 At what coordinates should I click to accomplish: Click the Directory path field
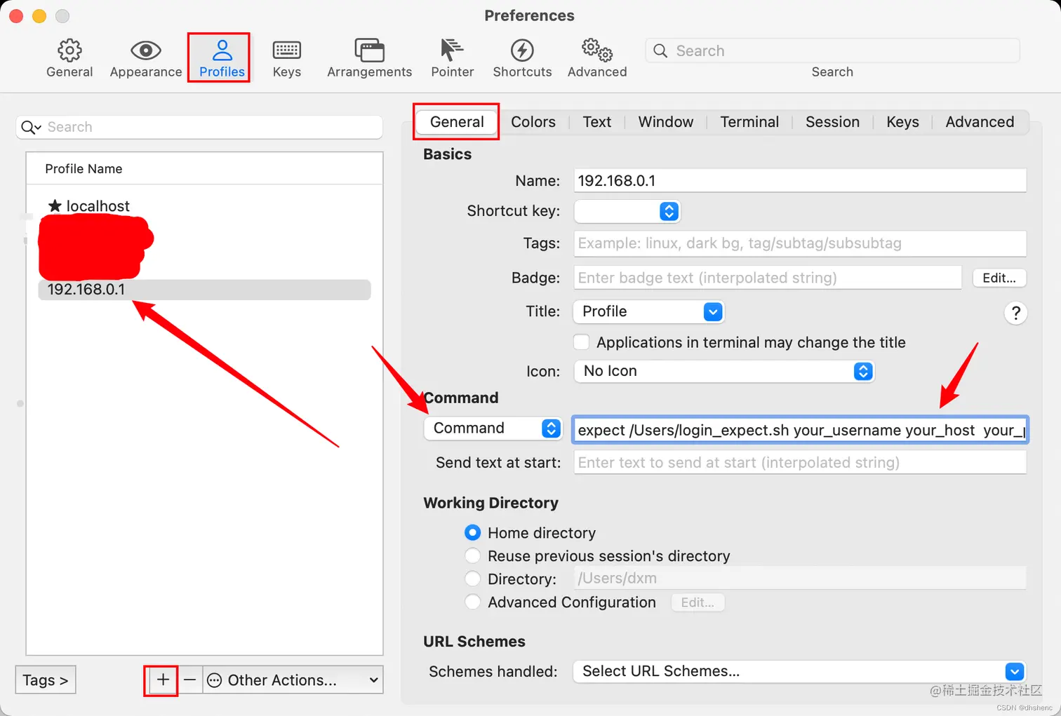coord(800,579)
